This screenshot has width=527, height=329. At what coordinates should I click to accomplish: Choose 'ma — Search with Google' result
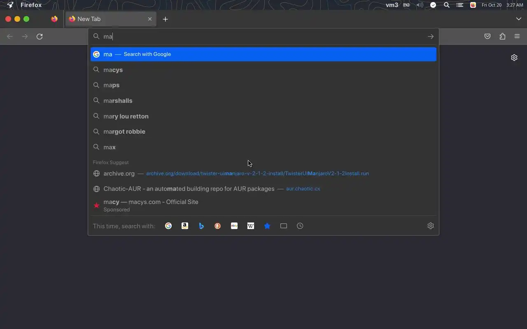[263, 54]
